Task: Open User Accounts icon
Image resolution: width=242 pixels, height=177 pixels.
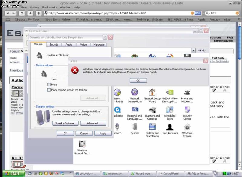Action: [170, 129]
